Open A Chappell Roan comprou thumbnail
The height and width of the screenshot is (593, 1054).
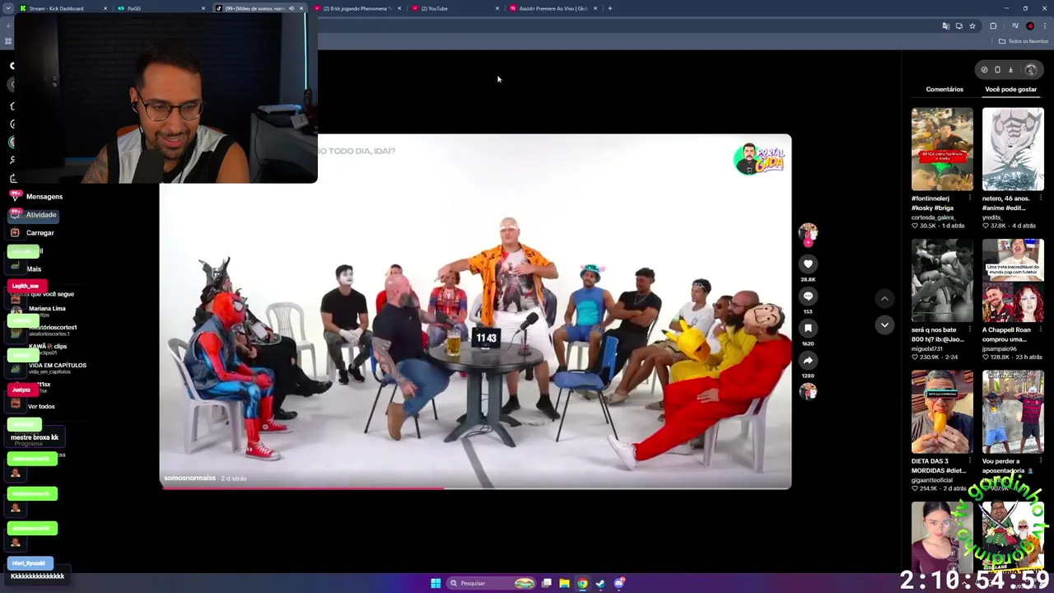[1013, 281]
